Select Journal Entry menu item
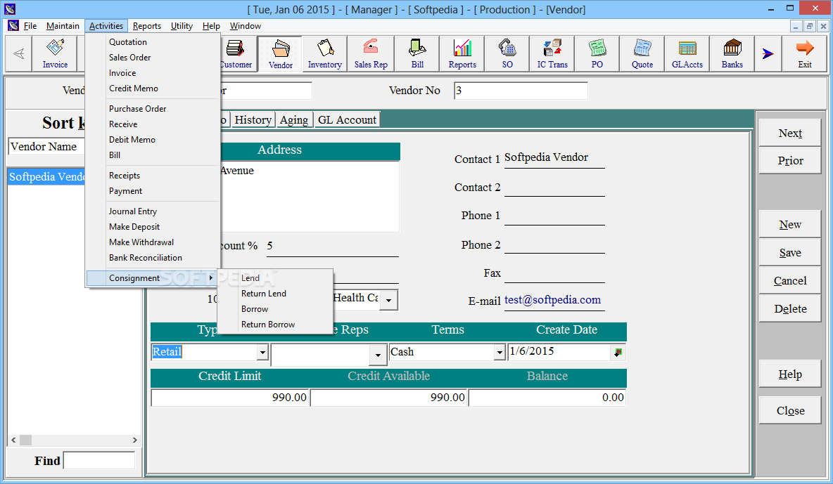The height and width of the screenshot is (484, 833). [x=153, y=211]
